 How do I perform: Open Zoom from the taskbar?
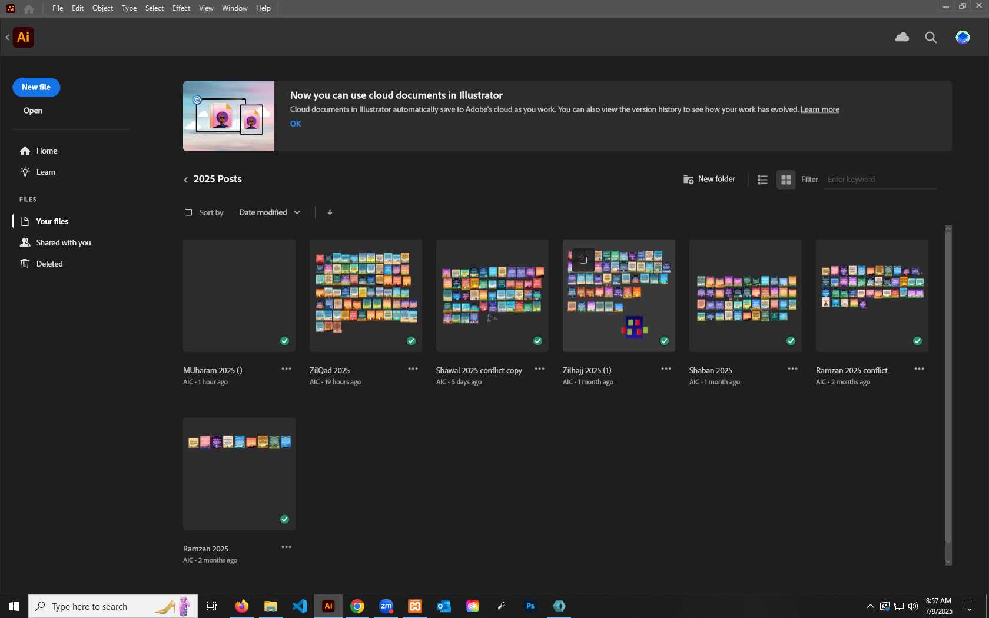[x=386, y=606]
